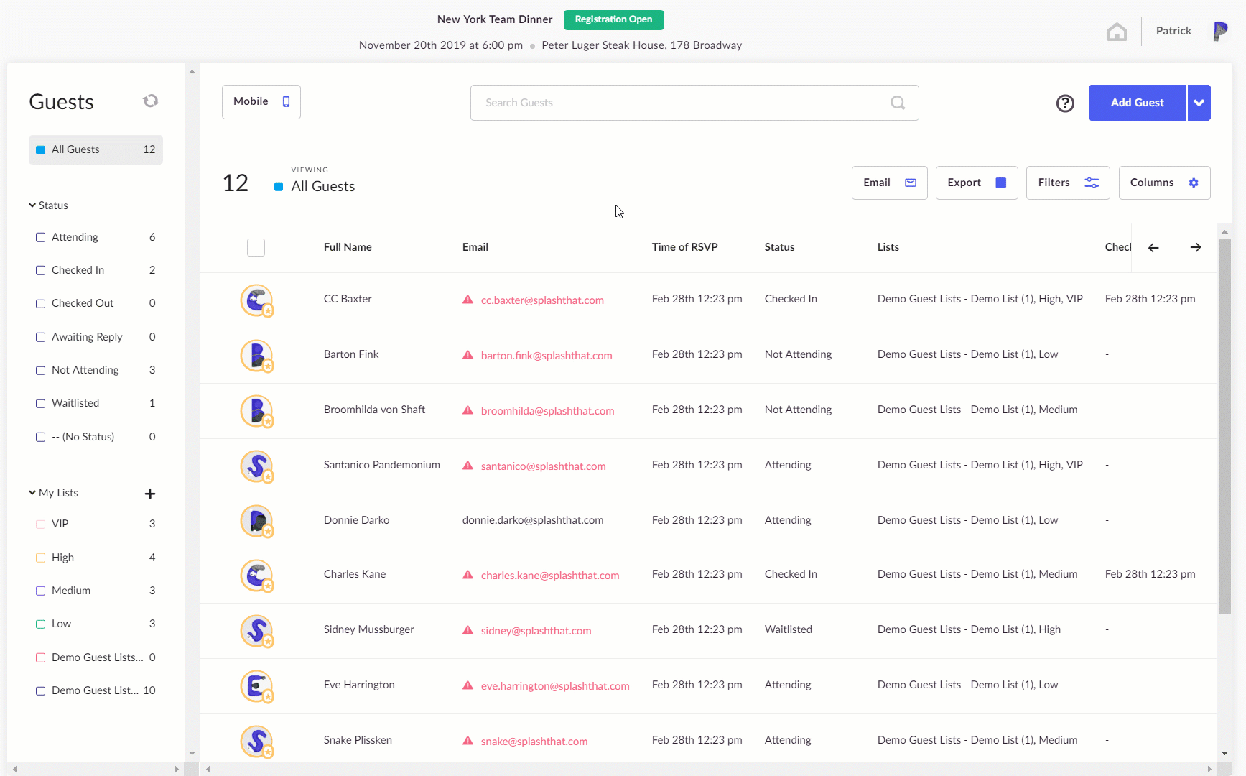The image size is (1246, 776).
Task: Open Broomhilda von Shaft's avatar
Action: (256, 411)
